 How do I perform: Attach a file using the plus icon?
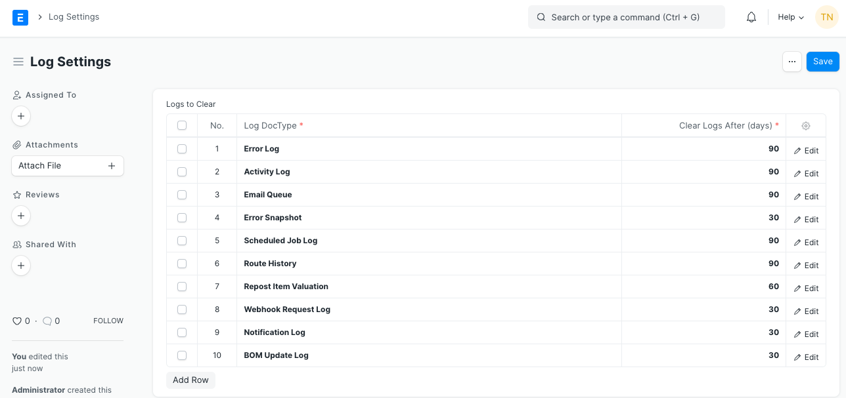tap(111, 166)
